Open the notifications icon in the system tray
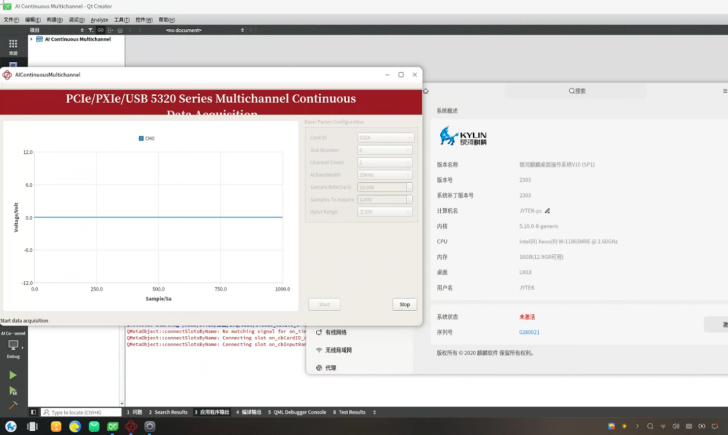 point(715,426)
